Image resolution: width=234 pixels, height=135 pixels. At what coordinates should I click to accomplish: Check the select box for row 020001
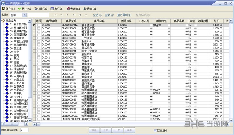pyautogui.click(x=39, y=61)
